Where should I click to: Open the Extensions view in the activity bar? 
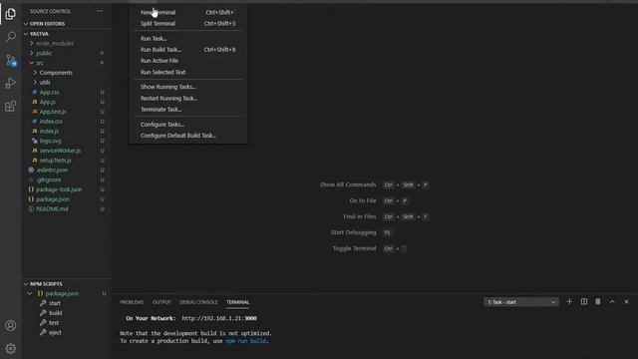11,107
